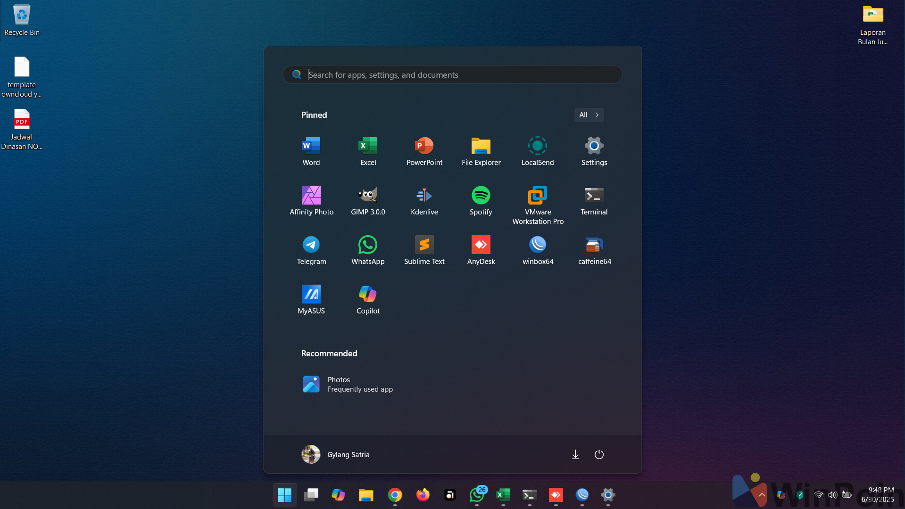Open Spotify from Start menu
905x509 pixels.
pyautogui.click(x=481, y=201)
